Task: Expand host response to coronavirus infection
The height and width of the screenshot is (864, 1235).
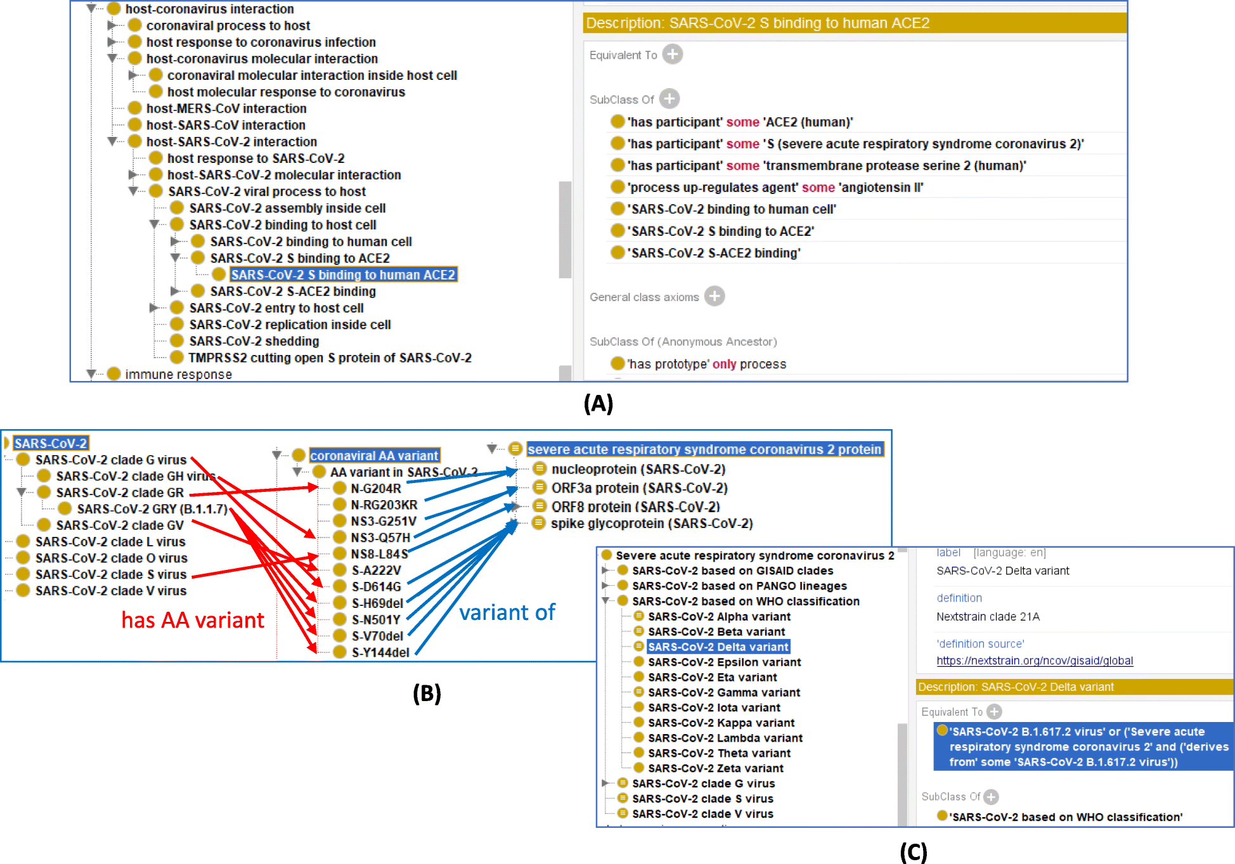Action: tap(112, 42)
